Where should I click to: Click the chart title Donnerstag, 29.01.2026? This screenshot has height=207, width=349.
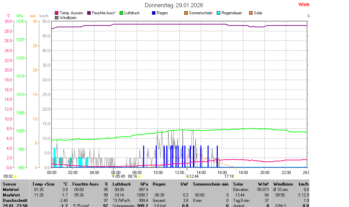174,5
